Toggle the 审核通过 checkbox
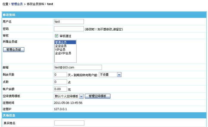Image resolution: width=208 pixels, height=127 pixels. click(x=56, y=36)
